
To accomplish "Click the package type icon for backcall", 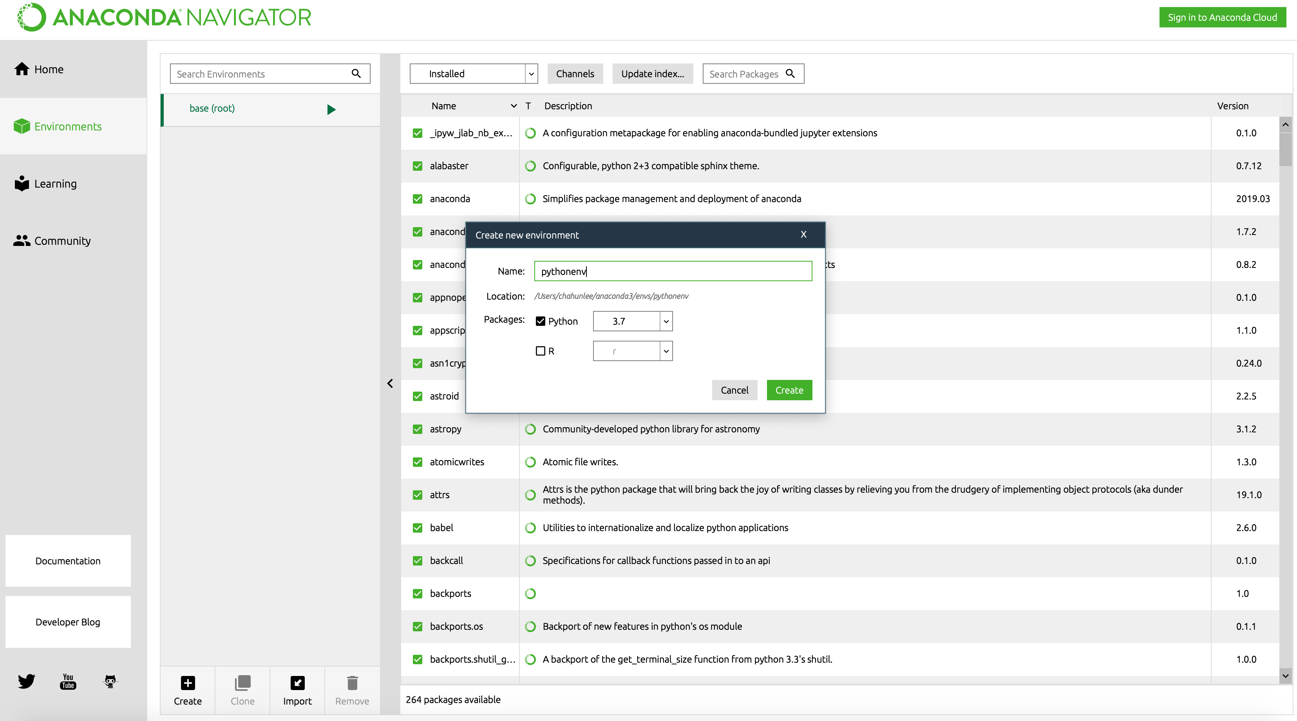I will click(x=530, y=560).
